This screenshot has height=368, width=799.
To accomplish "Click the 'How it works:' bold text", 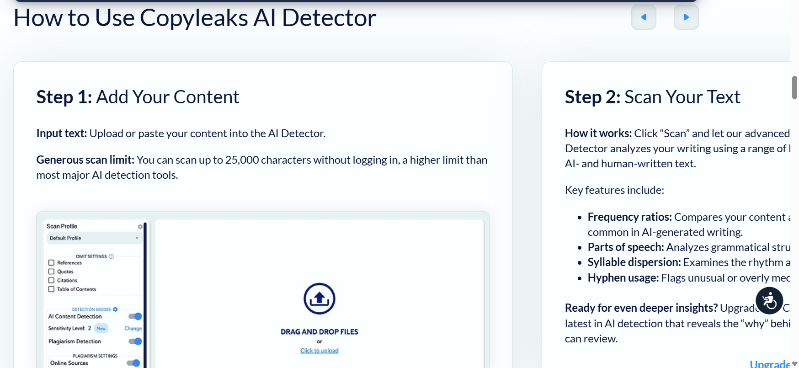I will coord(598,133).
